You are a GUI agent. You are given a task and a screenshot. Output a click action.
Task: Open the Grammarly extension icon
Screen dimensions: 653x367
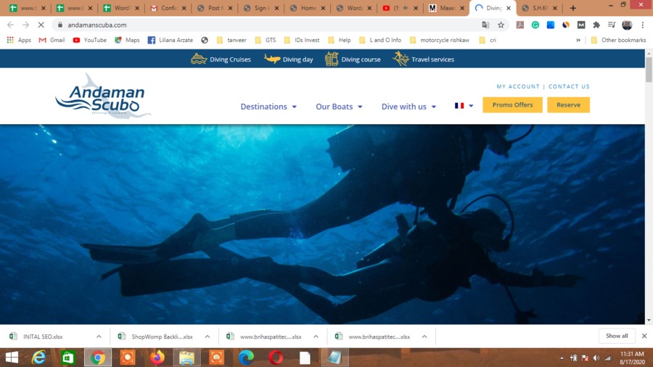pos(535,25)
